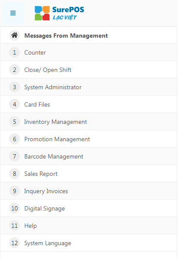The image size is (178, 259).
Task: Open Inquery Invoices
Action: click(x=89, y=191)
